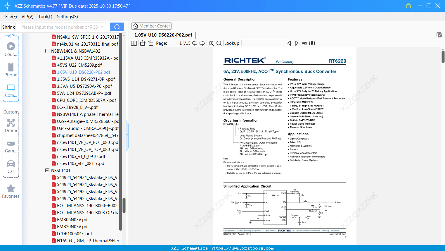Image resolution: width=445 pixels, height=251 pixels.
Task: Zoom out of the PDF
Action: click(219, 43)
